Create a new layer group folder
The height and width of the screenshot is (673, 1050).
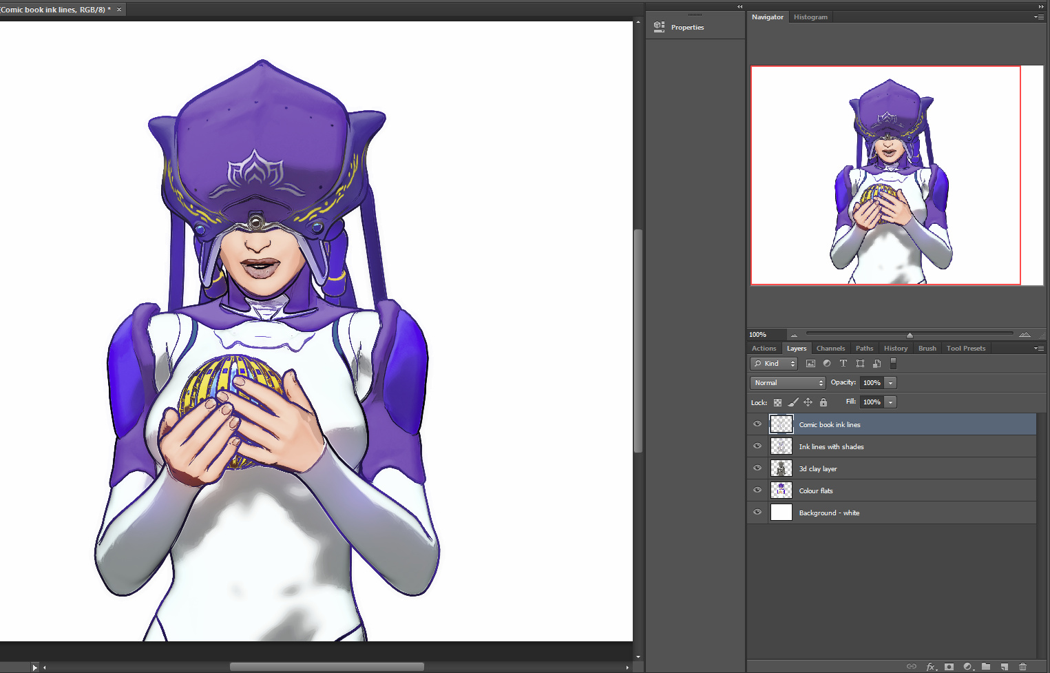986,666
